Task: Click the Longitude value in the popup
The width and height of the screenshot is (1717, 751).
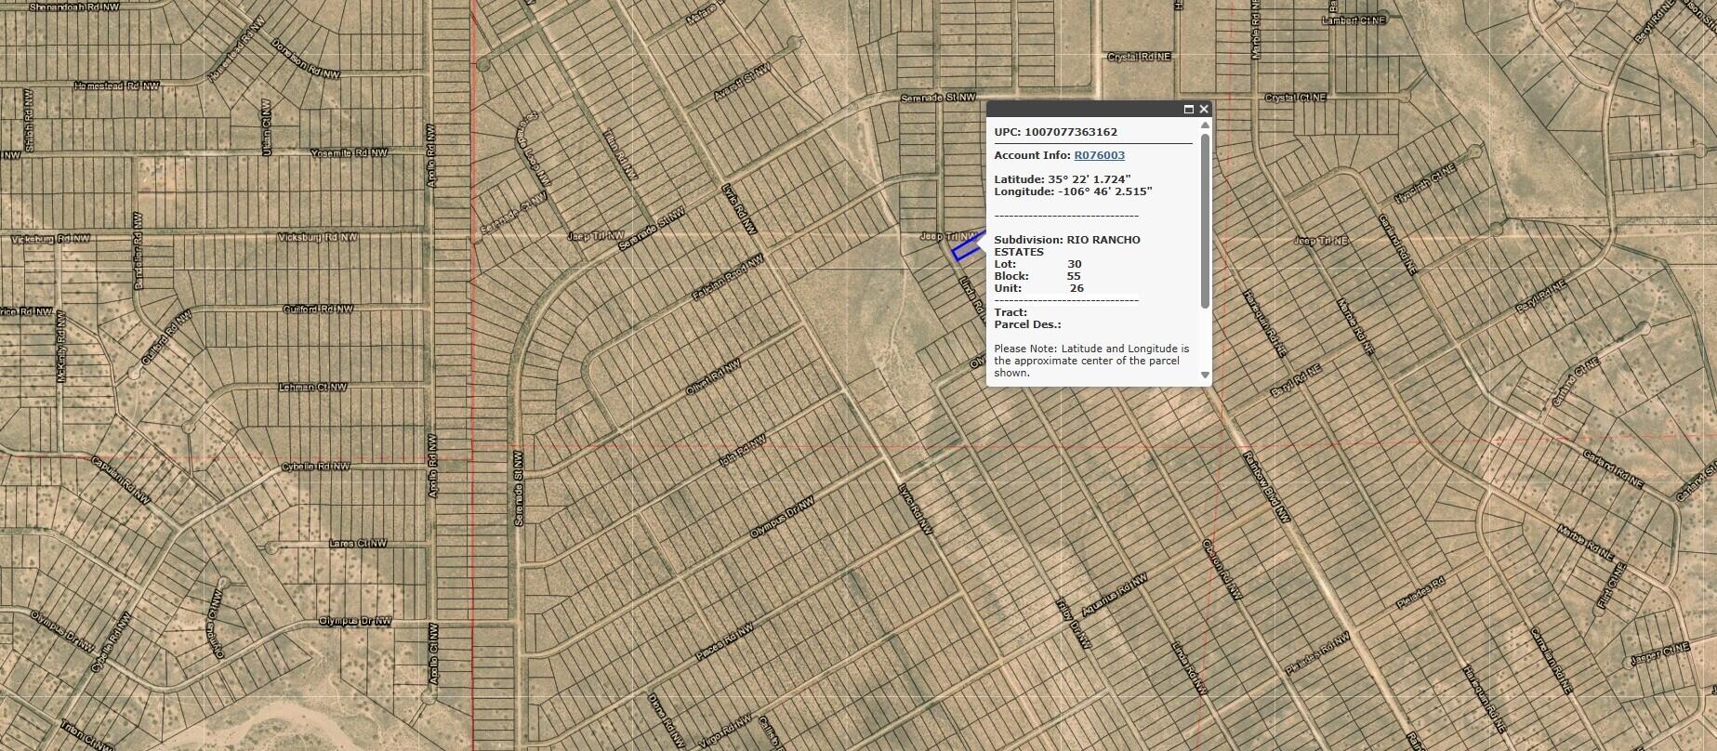Action: coord(1105,191)
